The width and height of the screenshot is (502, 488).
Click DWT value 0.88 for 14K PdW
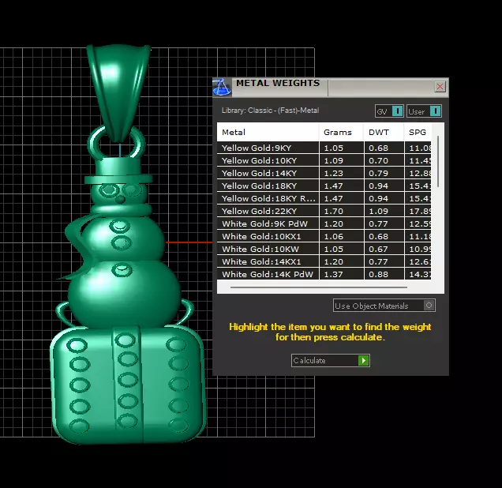(378, 275)
